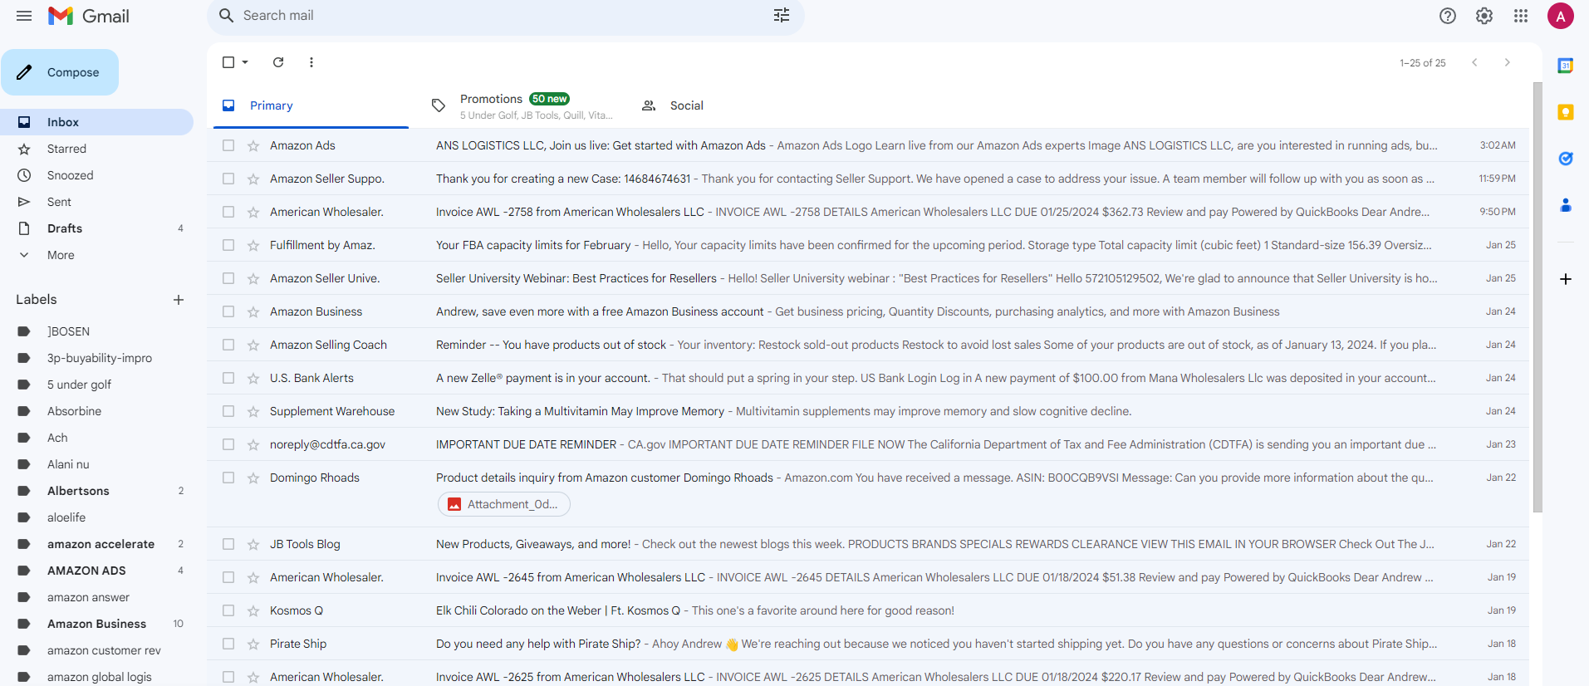
Task: Click the Gmail logo
Action: pyautogui.click(x=89, y=16)
